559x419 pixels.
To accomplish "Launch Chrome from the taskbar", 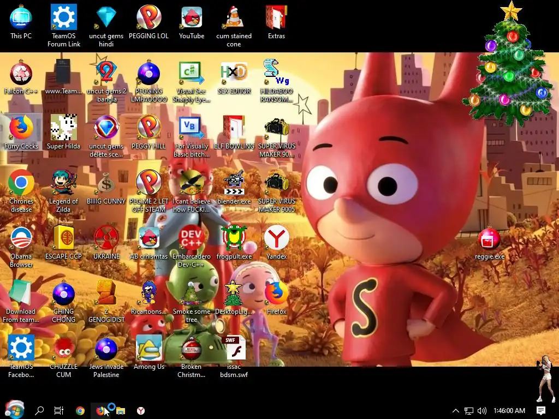I will [80, 411].
